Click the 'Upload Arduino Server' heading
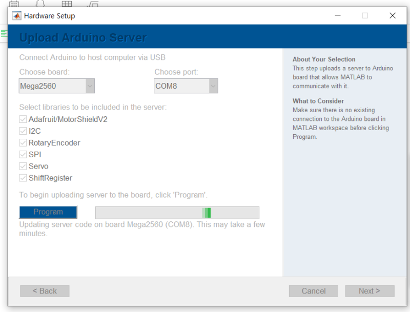Image resolution: width=410 pixels, height=312 pixels. [83, 37]
